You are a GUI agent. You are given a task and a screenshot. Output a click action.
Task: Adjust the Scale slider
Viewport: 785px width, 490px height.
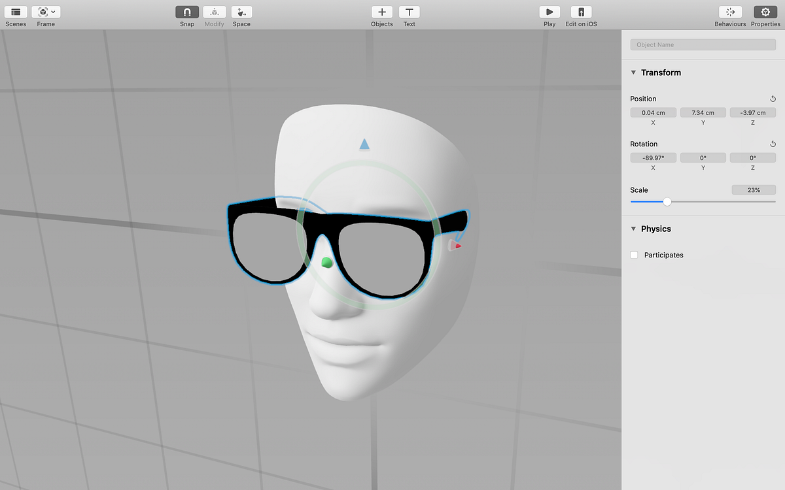667,202
